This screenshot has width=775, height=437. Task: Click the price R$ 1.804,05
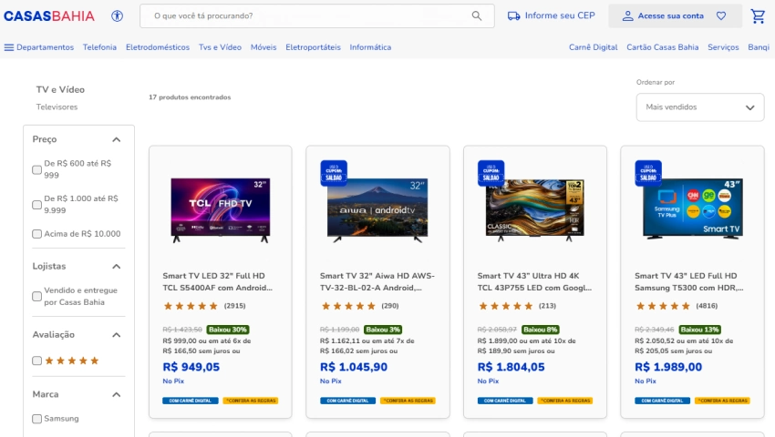point(511,368)
